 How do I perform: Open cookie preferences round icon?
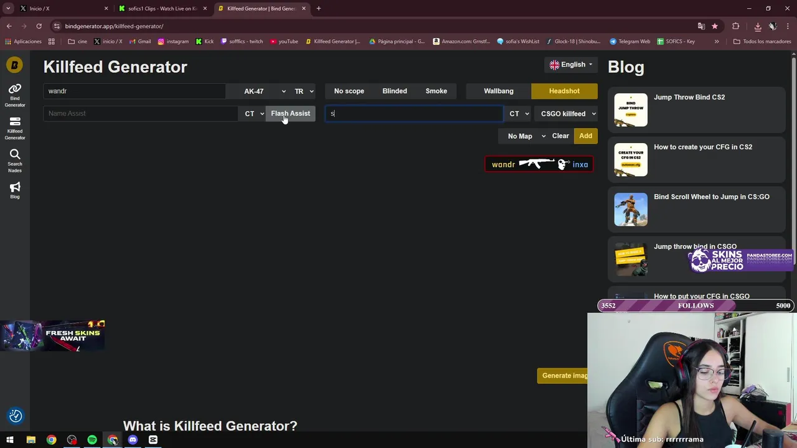click(16, 416)
